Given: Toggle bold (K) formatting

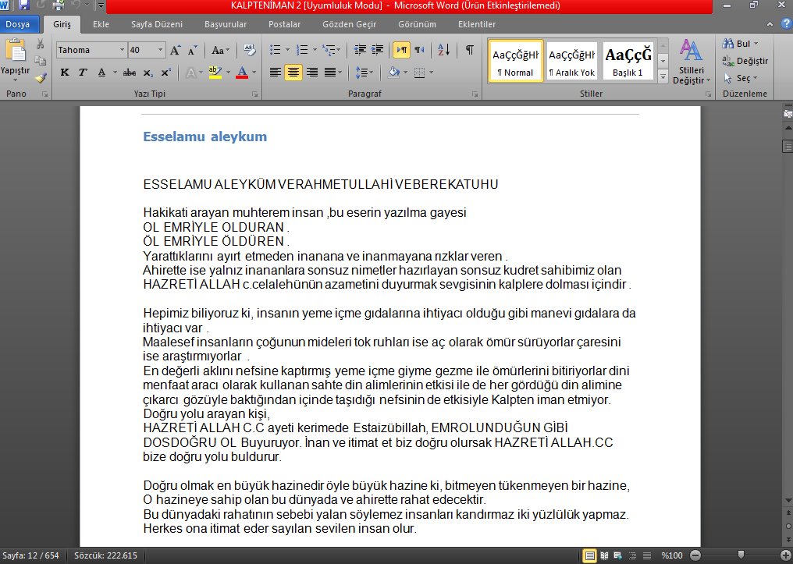Looking at the screenshot, I should pyautogui.click(x=65, y=73).
